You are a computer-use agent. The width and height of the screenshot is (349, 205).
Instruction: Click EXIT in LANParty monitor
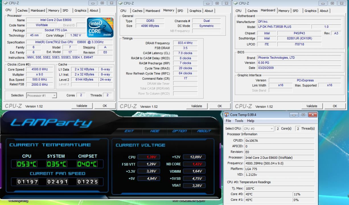[129, 131]
